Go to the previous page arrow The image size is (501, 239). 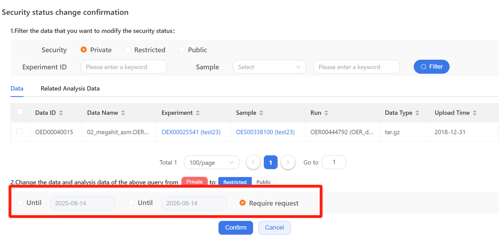pyautogui.click(x=253, y=162)
